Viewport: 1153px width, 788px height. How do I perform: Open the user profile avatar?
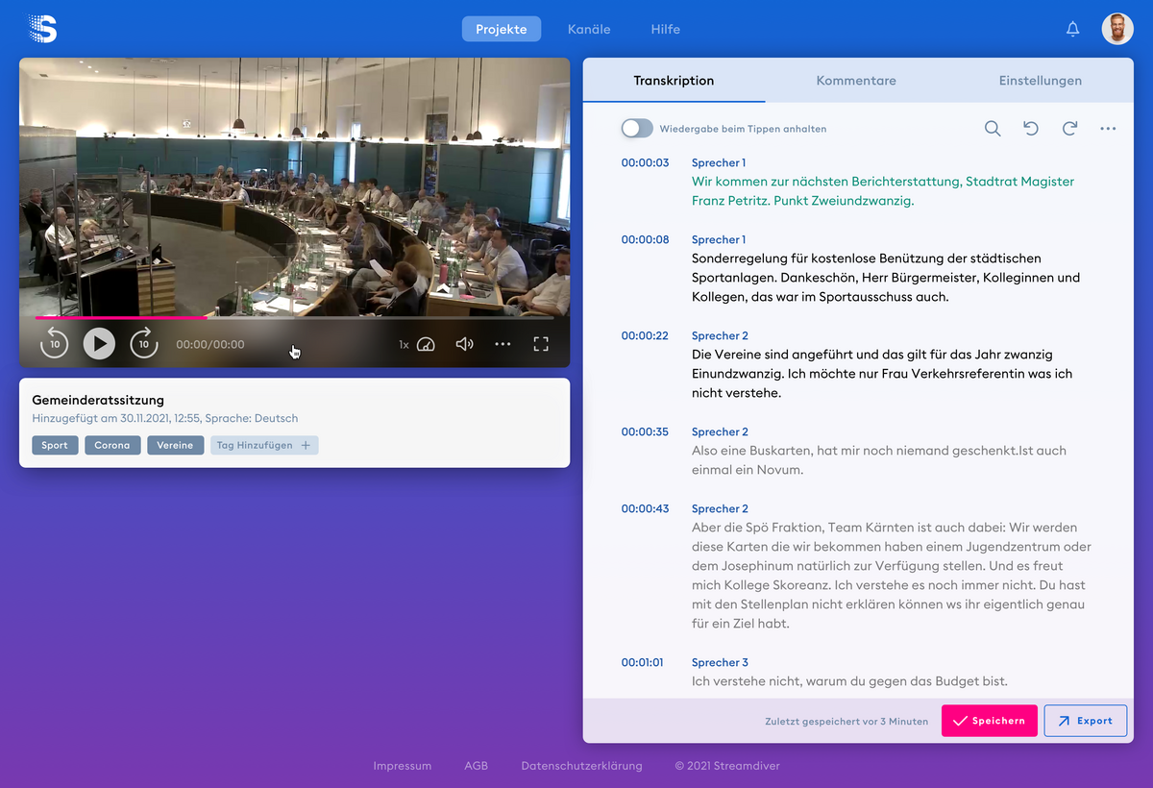pos(1117,29)
